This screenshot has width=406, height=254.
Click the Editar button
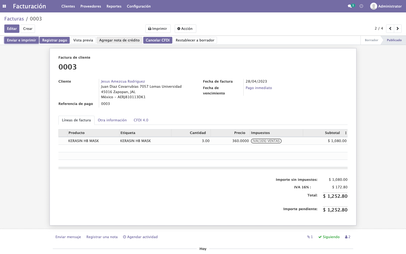12,29
